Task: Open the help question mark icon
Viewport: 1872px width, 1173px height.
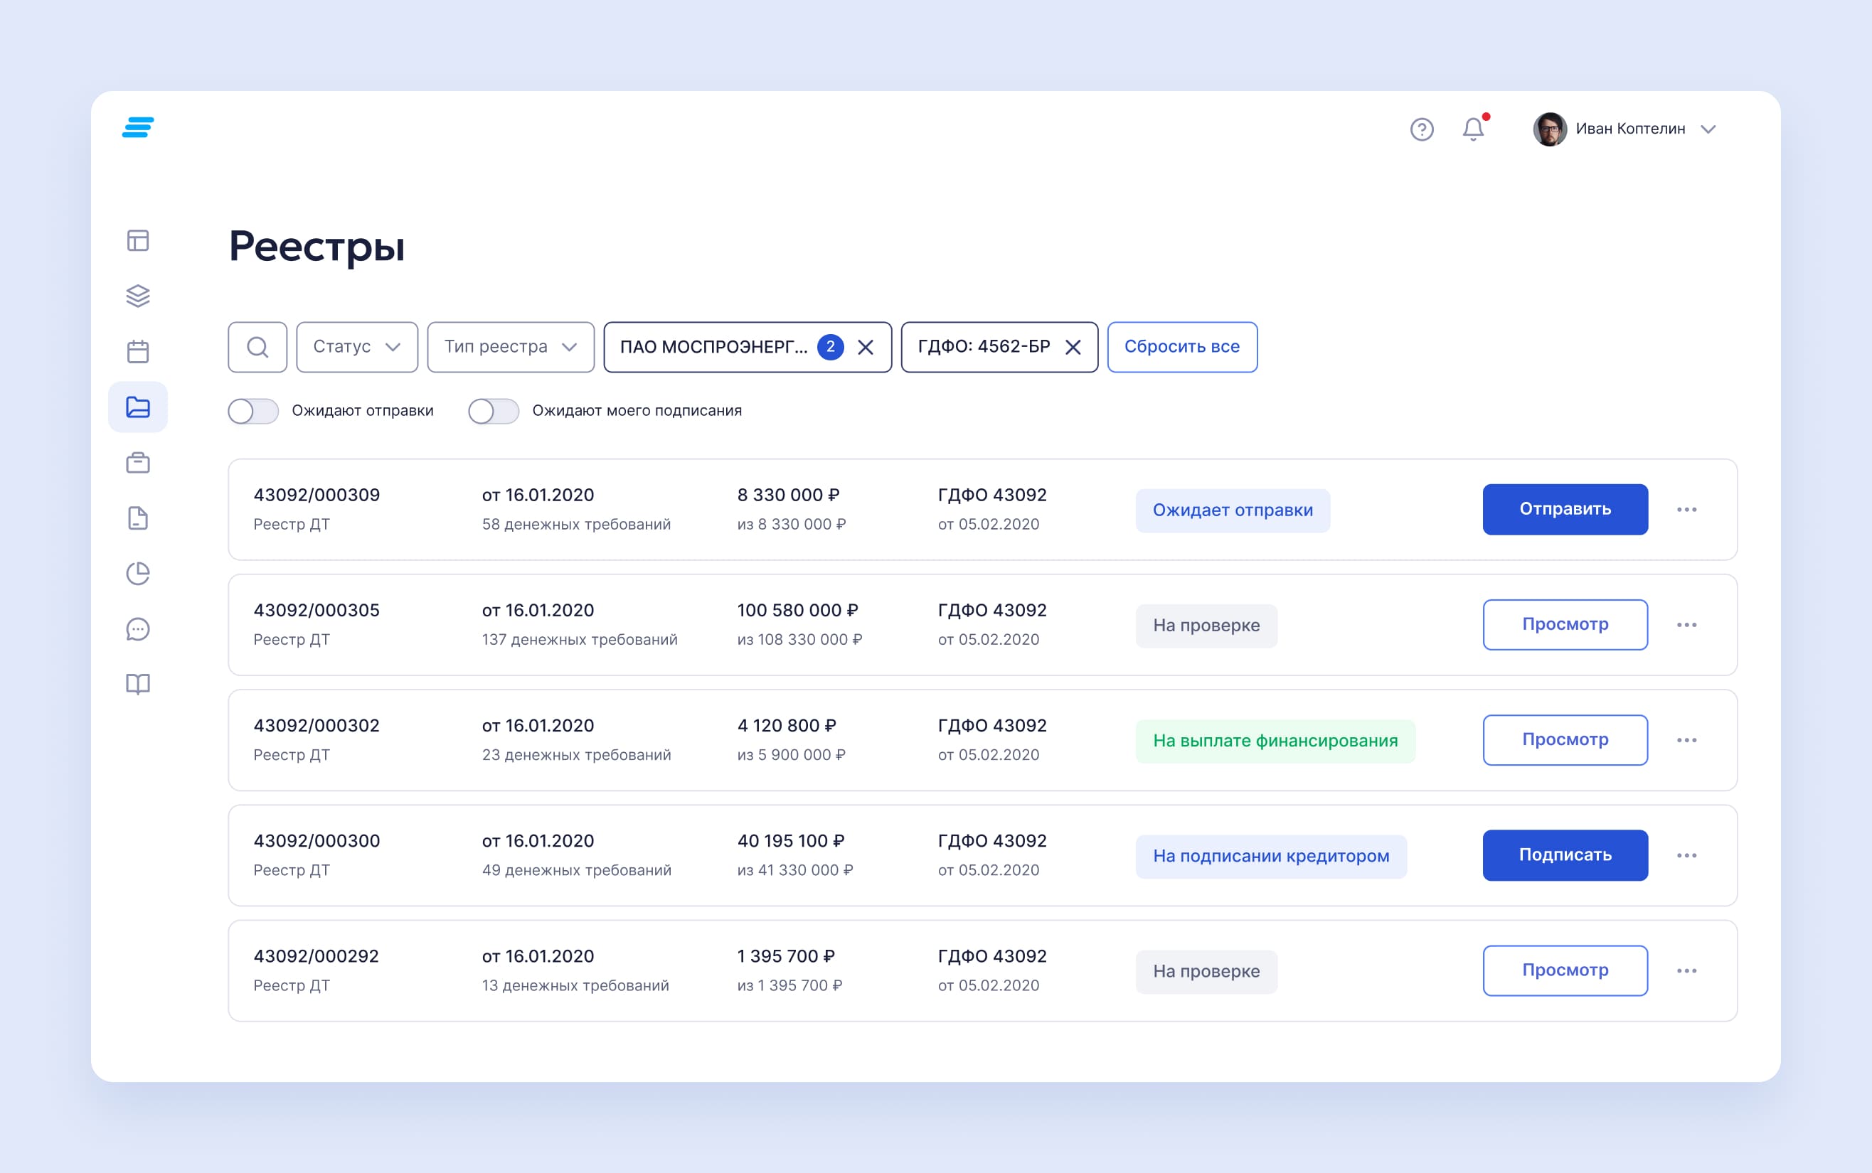Action: [x=1421, y=129]
